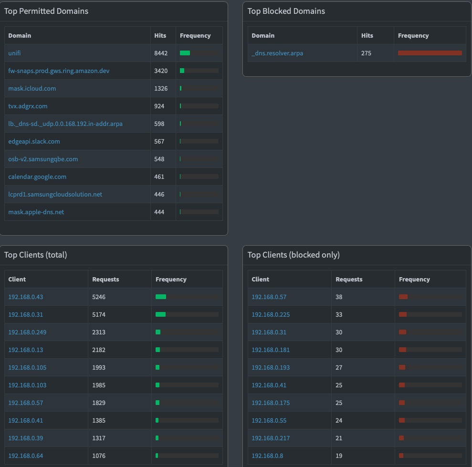This screenshot has height=467, width=472.
Task: Open client 192.168.0.64 link
Action: click(25, 456)
